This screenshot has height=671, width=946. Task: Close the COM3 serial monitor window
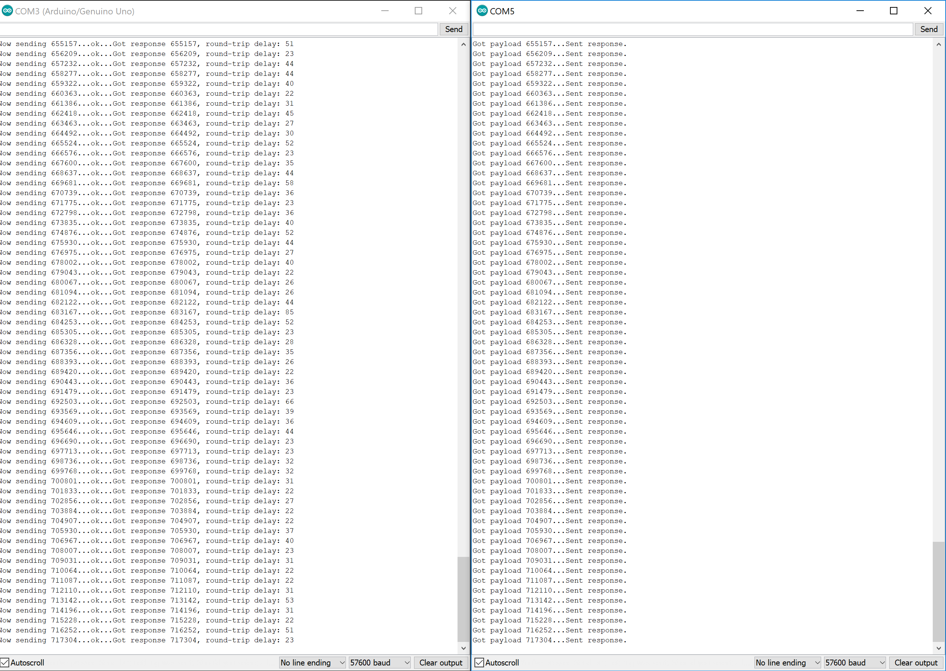[x=453, y=11]
